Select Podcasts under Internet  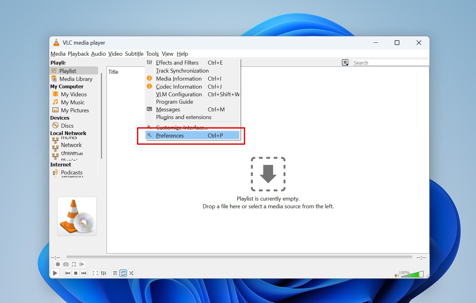pos(71,173)
